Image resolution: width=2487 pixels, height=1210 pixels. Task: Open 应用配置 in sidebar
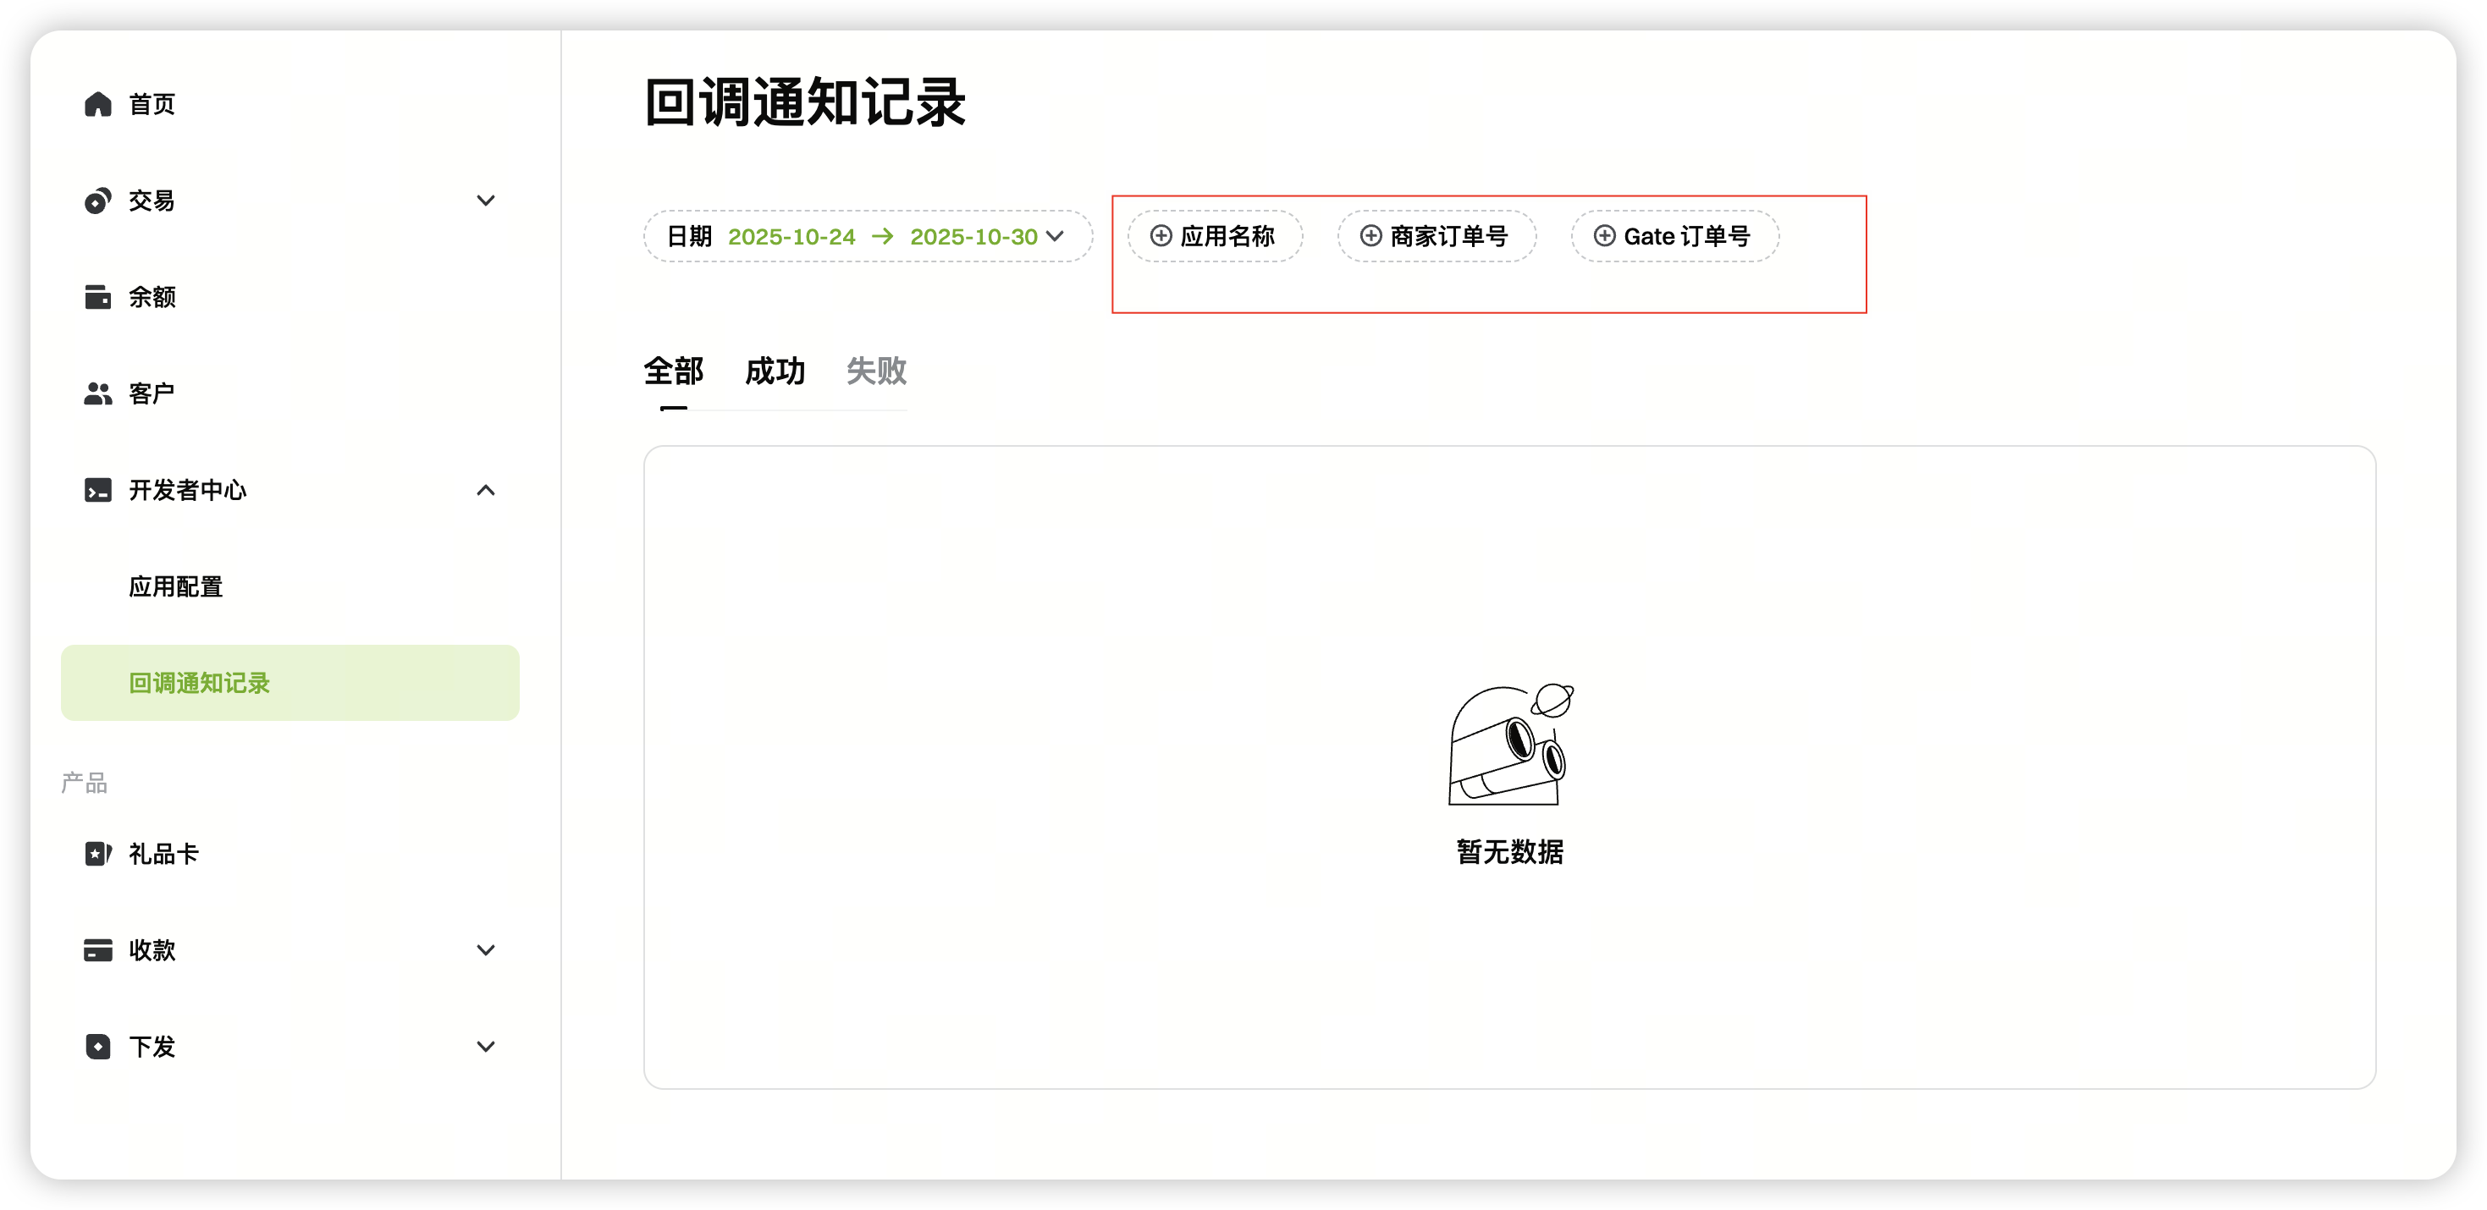(176, 586)
